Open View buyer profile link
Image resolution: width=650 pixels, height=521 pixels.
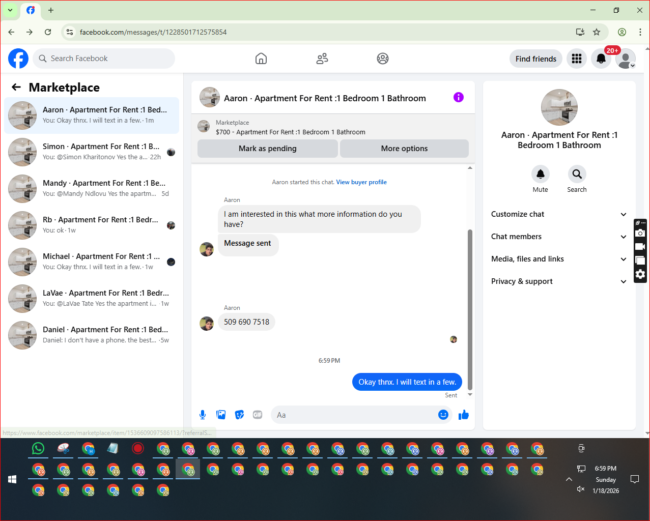pyautogui.click(x=361, y=182)
